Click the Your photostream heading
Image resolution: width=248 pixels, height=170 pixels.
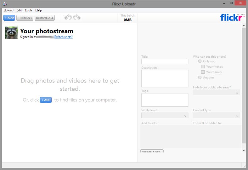pos(47,31)
